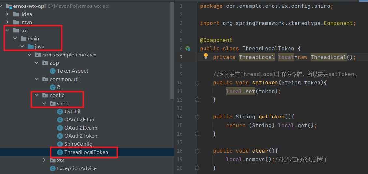The width and height of the screenshot is (368, 174).
Task: Open JwtUtil in the project tree
Action: (72, 112)
